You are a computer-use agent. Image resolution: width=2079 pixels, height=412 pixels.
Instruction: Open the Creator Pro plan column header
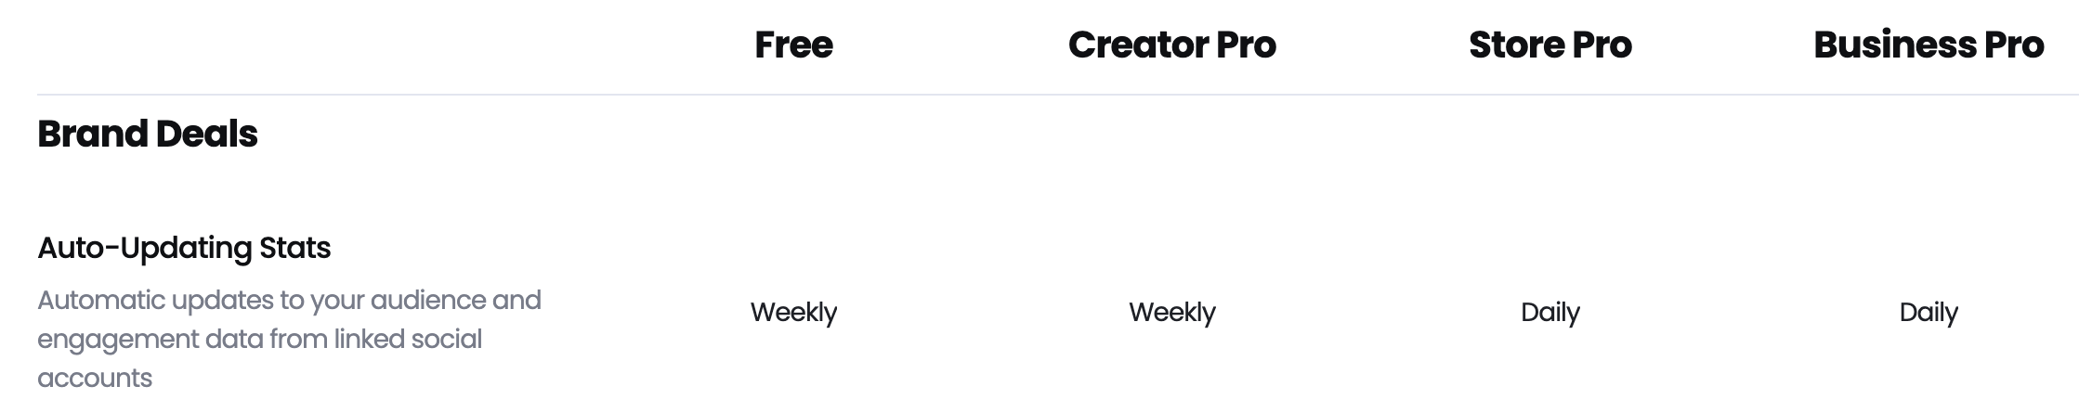(x=1171, y=45)
